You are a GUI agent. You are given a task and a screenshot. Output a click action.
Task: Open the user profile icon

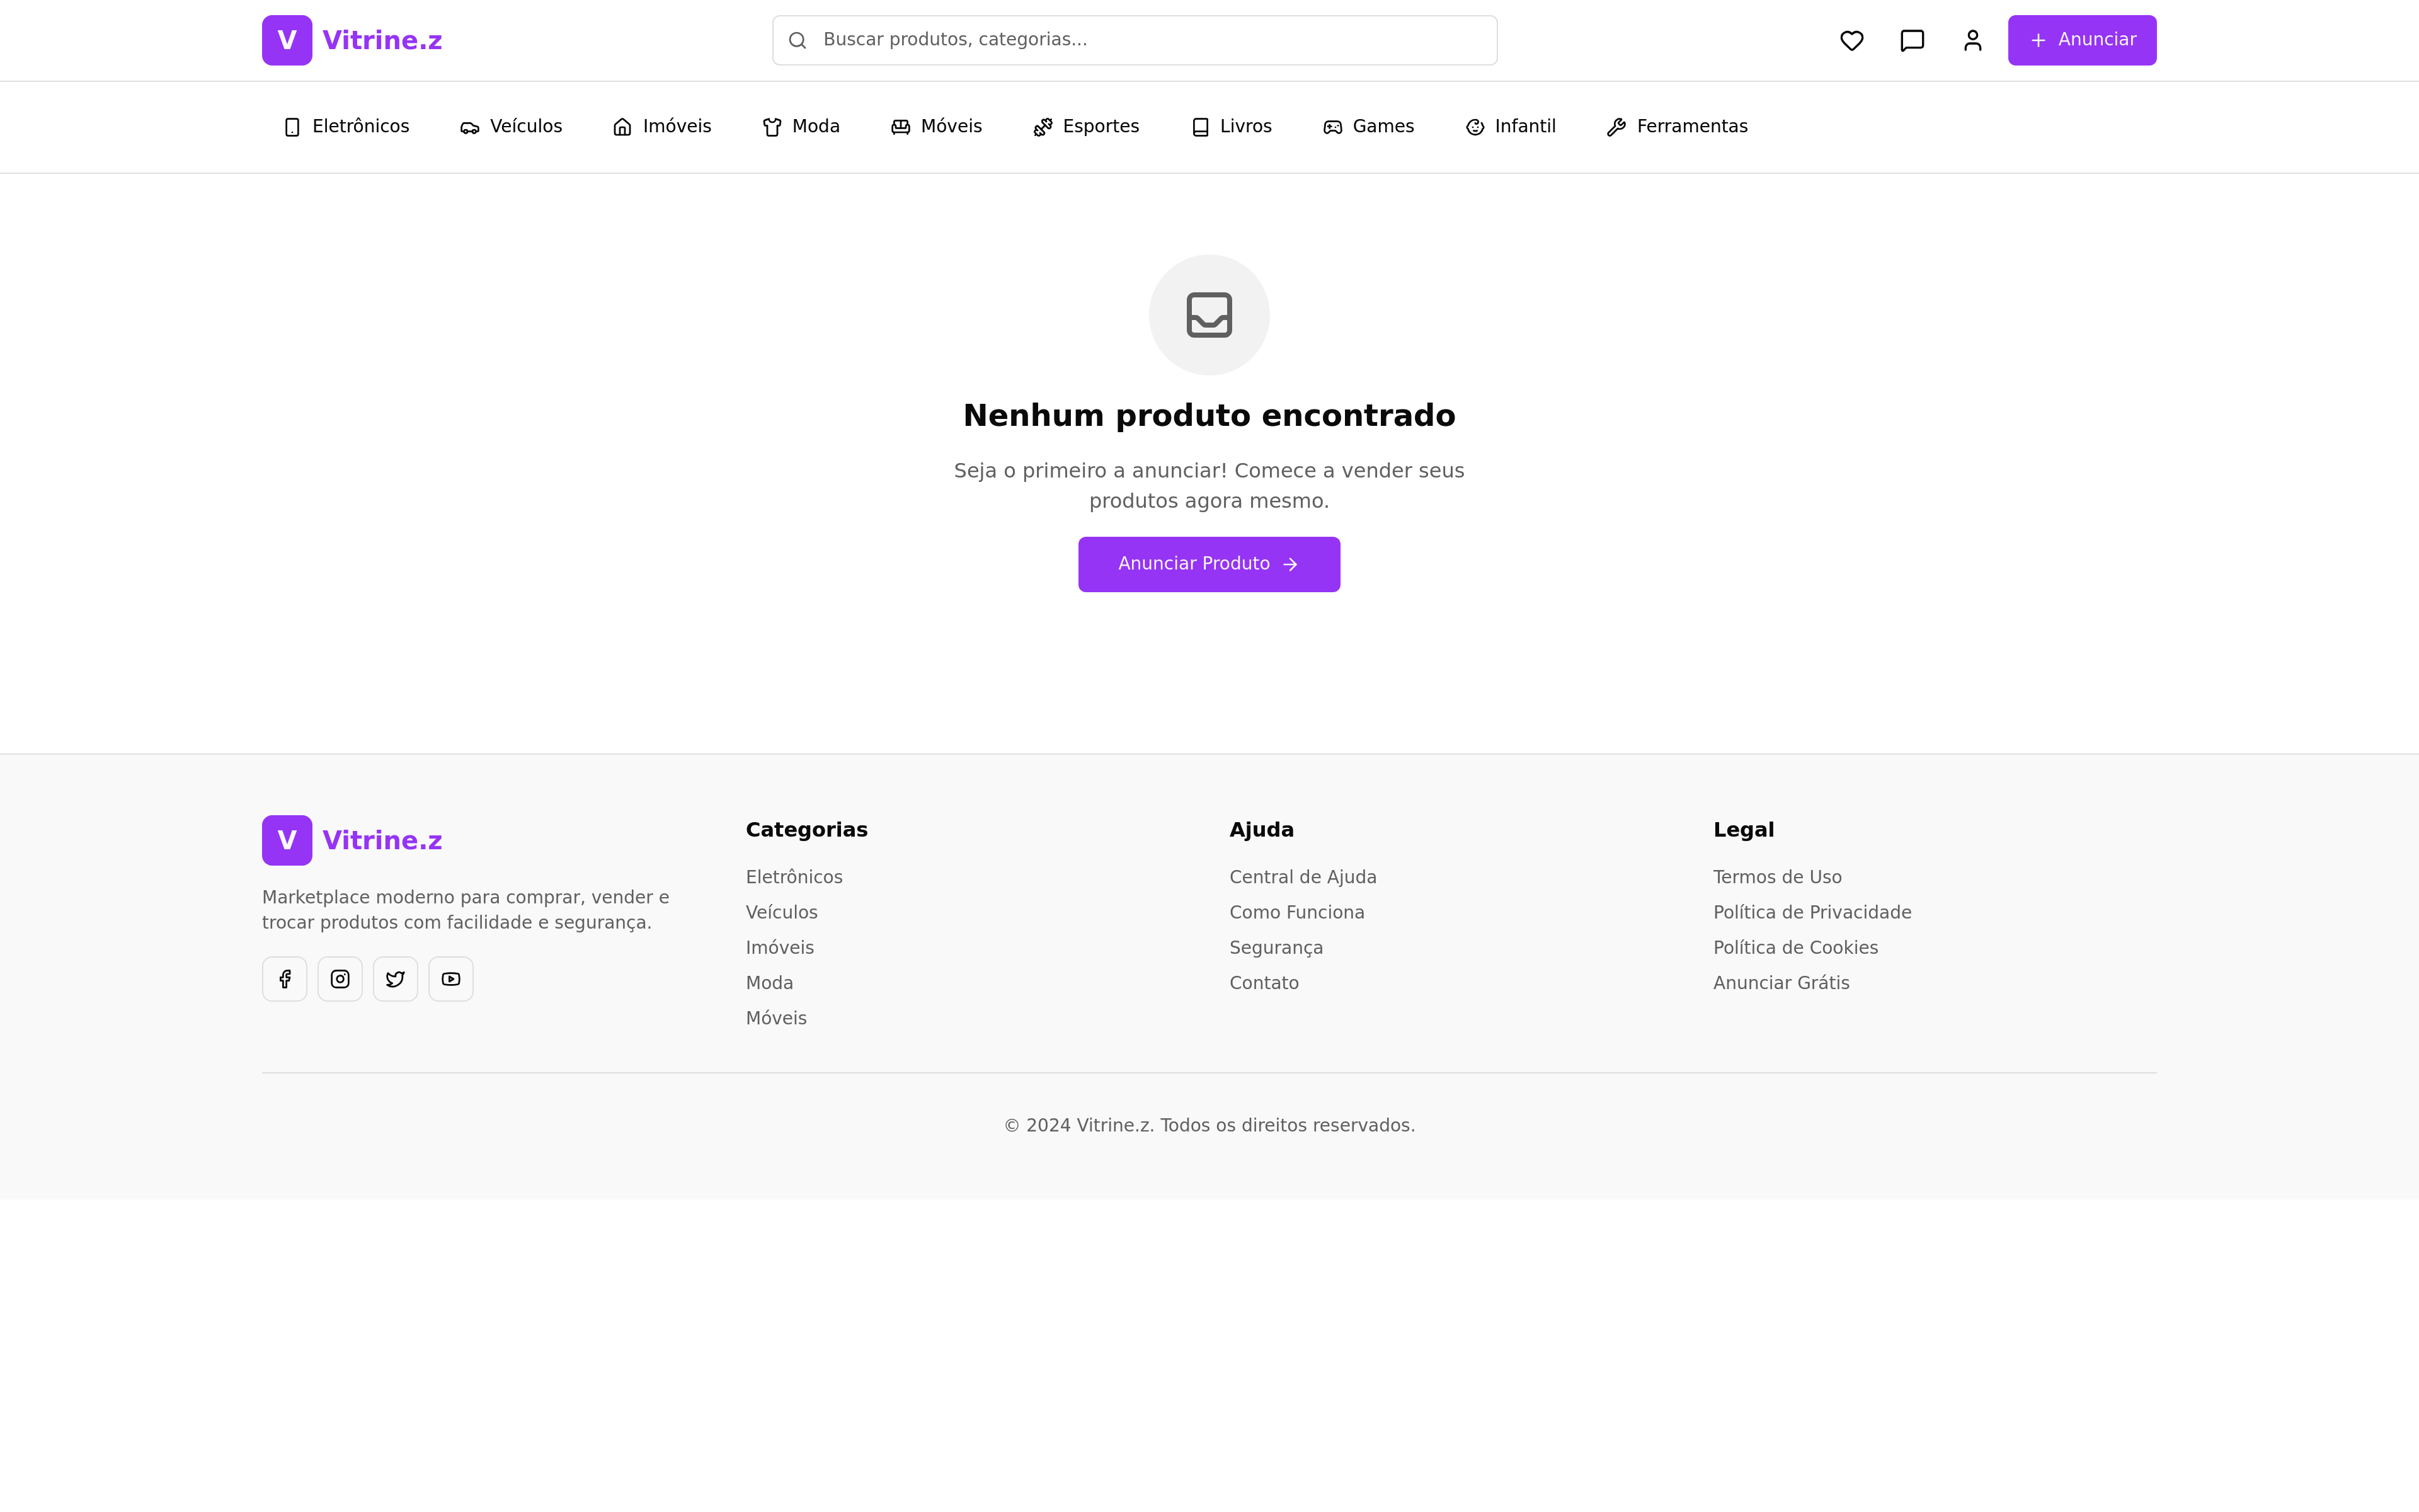pyautogui.click(x=1972, y=40)
